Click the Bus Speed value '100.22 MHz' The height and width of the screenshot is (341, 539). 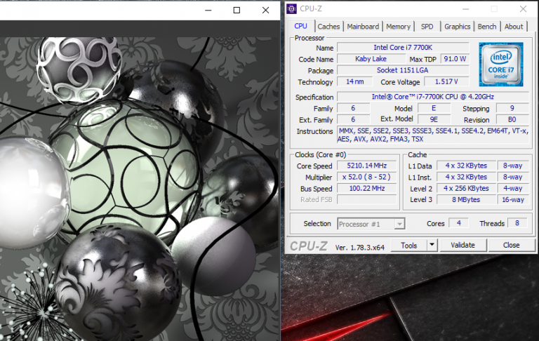[x=367, y=188]
